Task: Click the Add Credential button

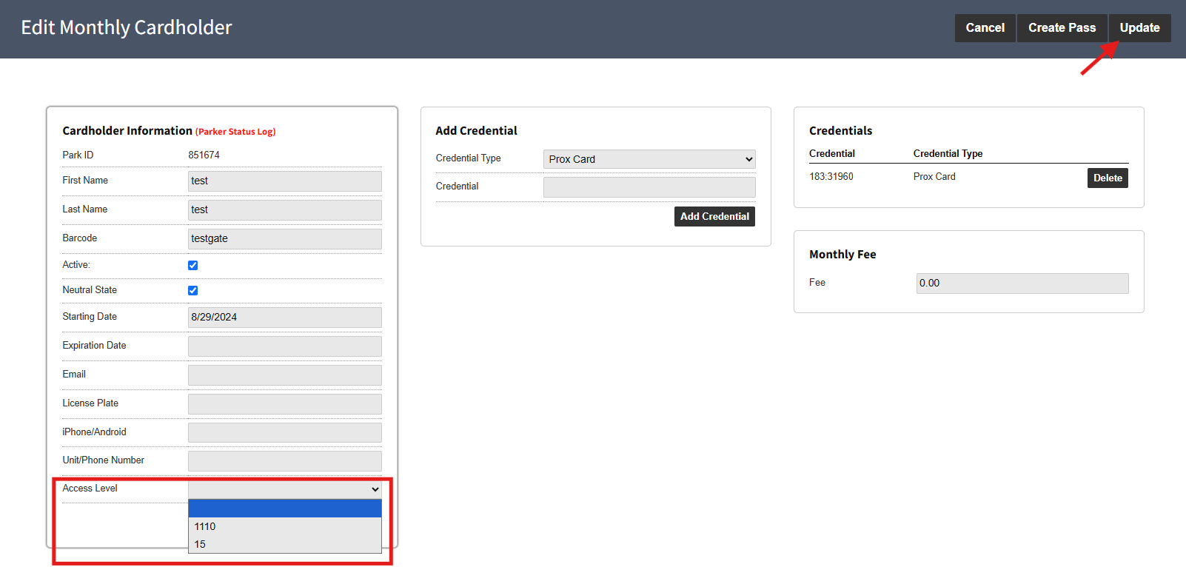Action: 714,216
